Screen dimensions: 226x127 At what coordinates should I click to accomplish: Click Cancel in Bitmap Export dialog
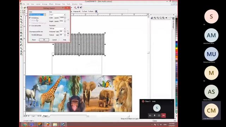[54, 40]
